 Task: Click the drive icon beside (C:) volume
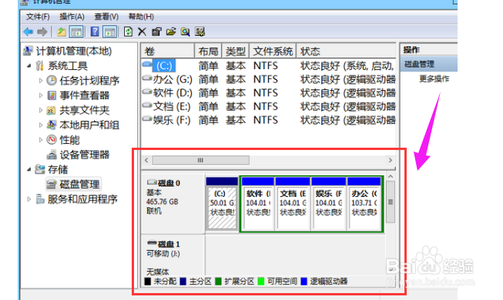click(x=147, y=65)
